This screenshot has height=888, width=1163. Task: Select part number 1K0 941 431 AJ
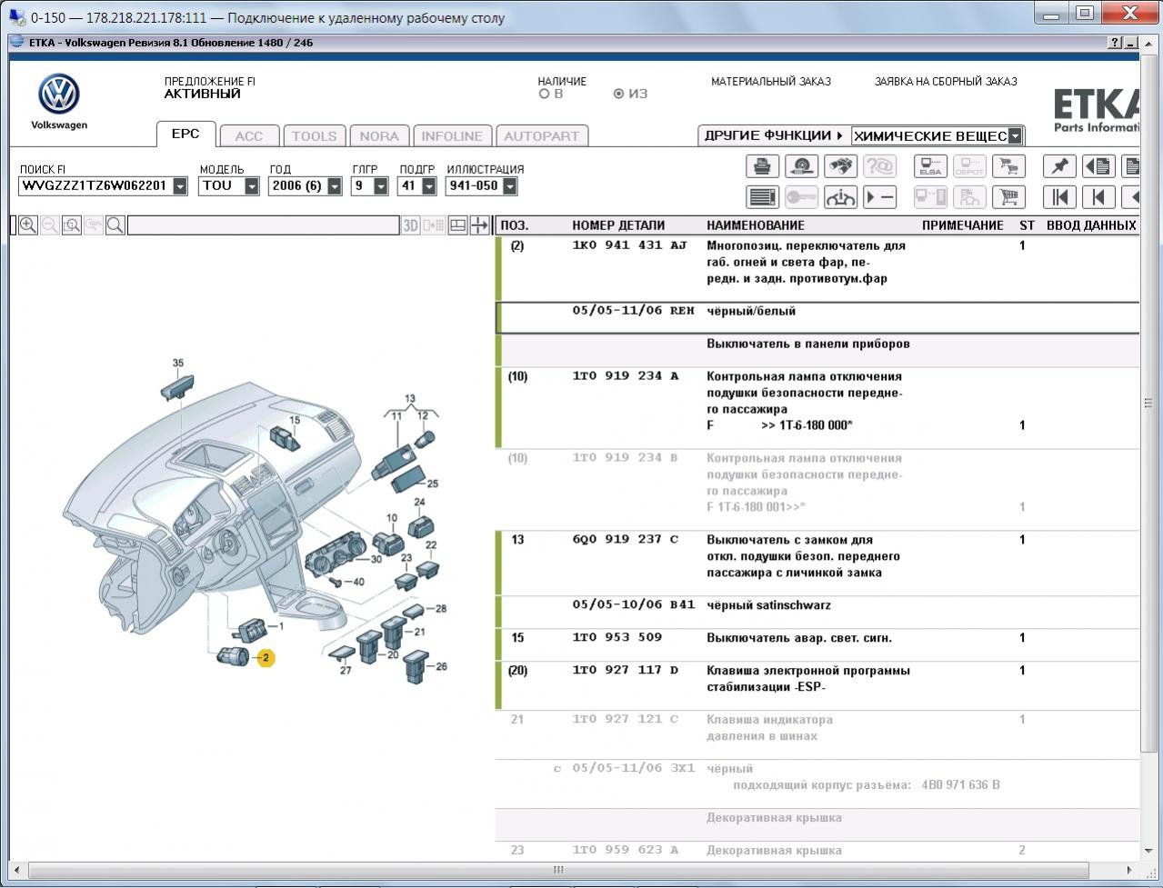[630, 245]
